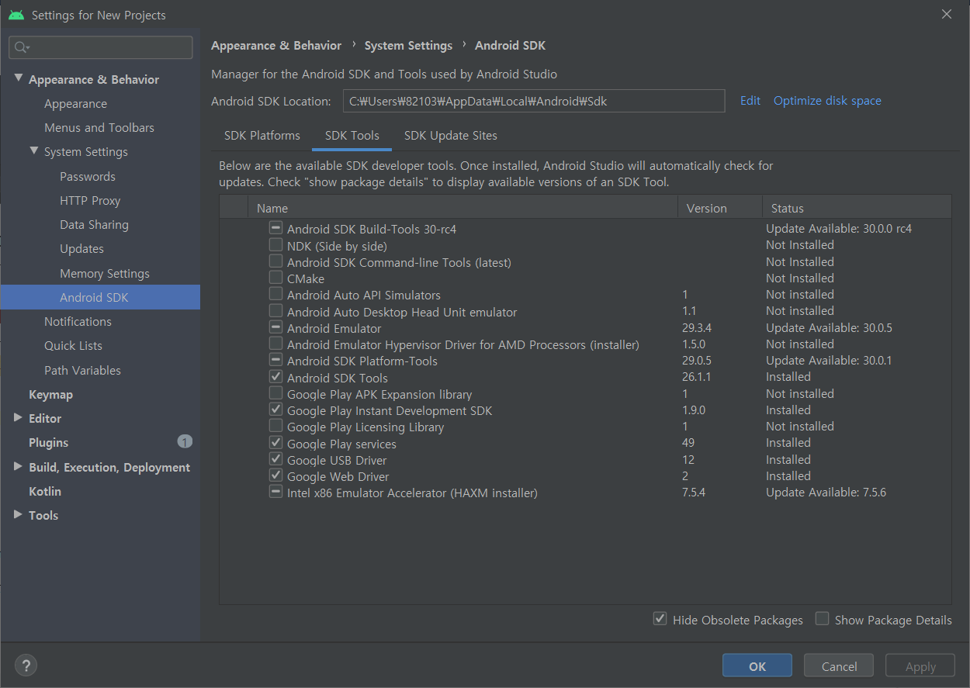
Task: Open Data Sharing settings
Action: (x=94, y=225)
